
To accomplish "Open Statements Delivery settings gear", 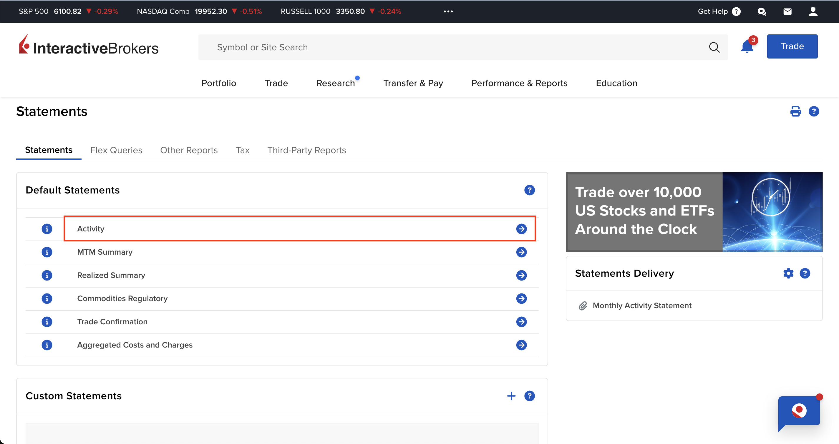I will coord(789,273).
